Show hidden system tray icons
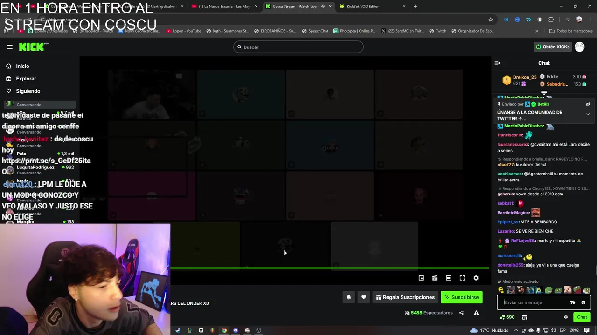The image size is (597, 335). (517, 330)
